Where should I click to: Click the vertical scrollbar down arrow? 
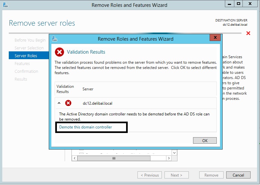pos(174,152)
